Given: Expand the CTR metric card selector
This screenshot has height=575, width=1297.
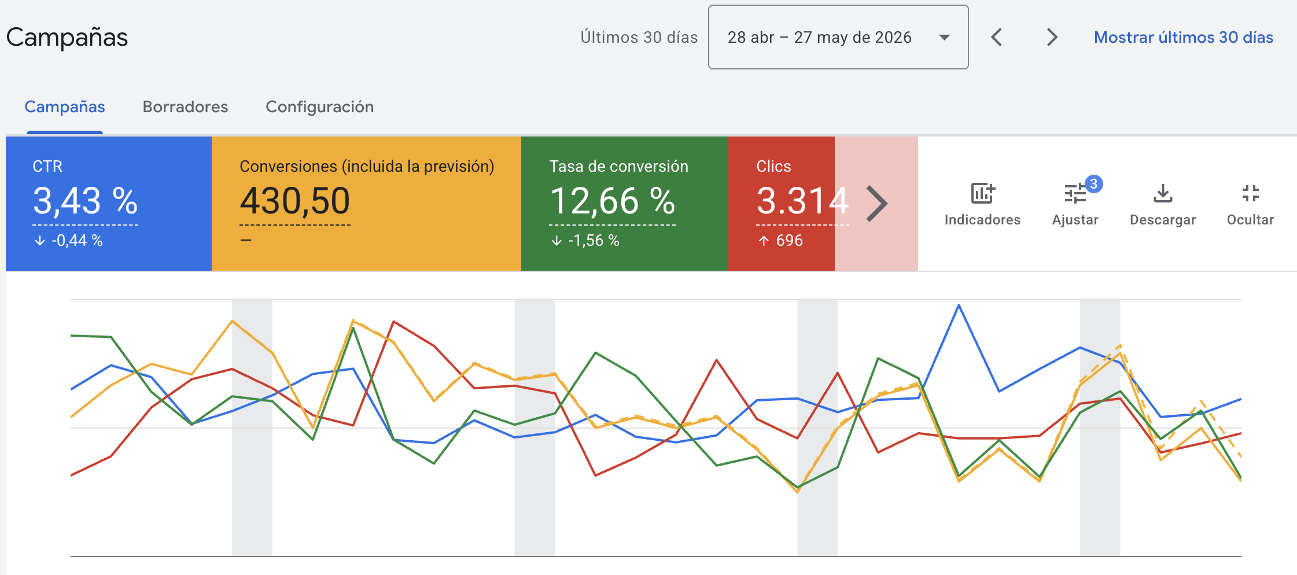Looking at the screenshot, I should (x=109, y=204).
